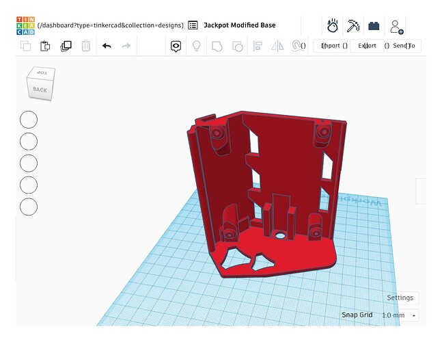
Task: Click the Paste clipboard icon
Action: click(45, 46)
